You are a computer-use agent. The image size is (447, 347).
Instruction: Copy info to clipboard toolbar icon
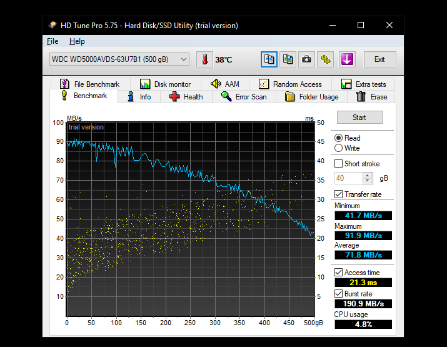269,59
